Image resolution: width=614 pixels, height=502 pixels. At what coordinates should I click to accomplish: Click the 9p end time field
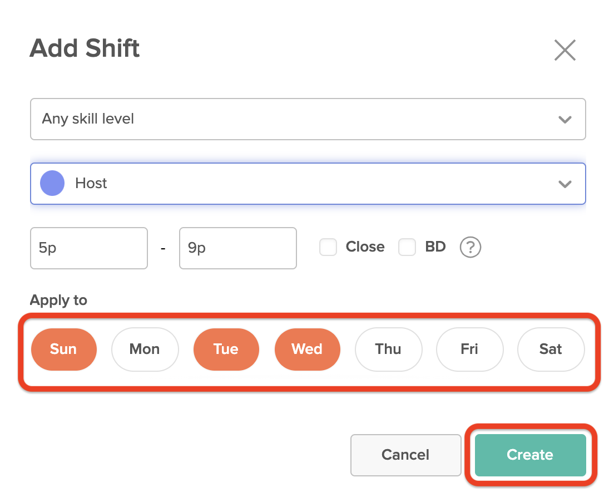pyautogui.click(x=237, y=248)
